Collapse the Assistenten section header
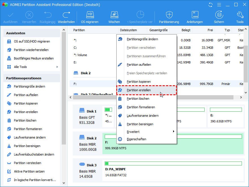This screenshot has height=187, width=249. pos(32,33)
